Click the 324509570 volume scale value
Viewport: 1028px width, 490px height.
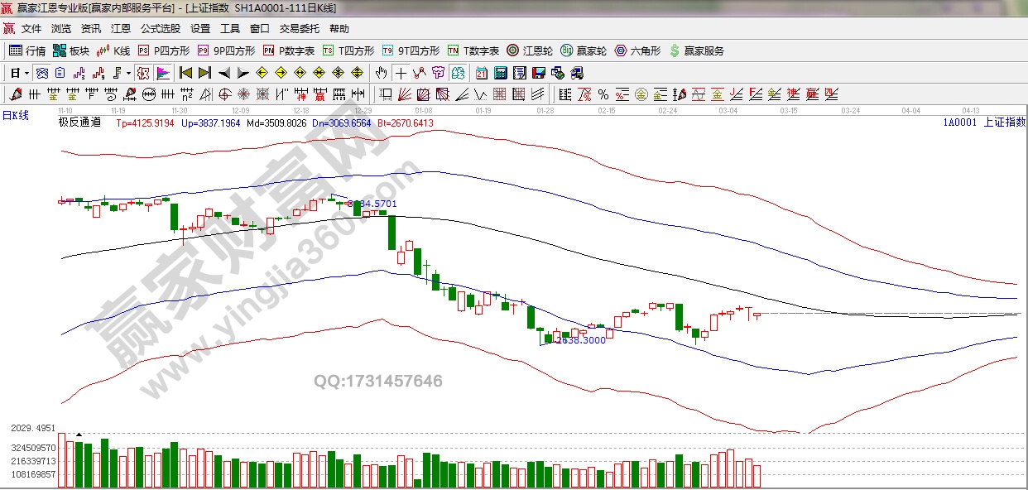click(33, 448)
